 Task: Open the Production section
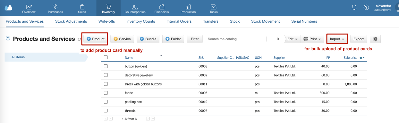coord(188,9)
